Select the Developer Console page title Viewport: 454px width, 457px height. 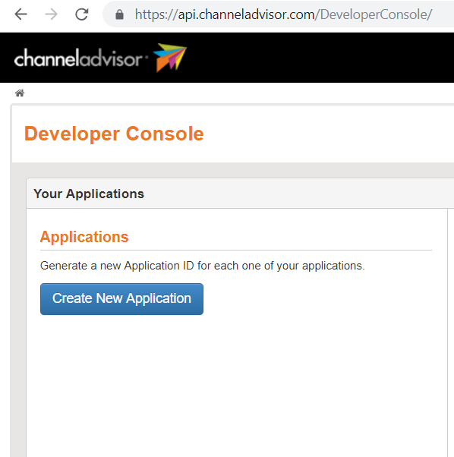click(114, 134)
